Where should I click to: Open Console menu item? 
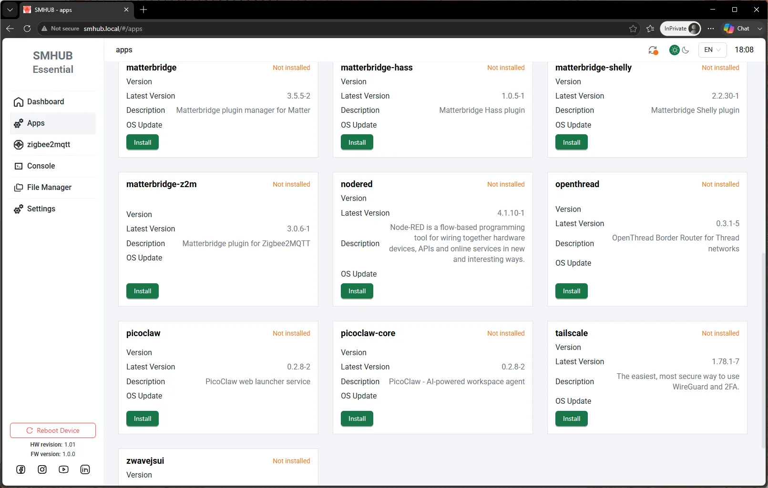[53, 166]
